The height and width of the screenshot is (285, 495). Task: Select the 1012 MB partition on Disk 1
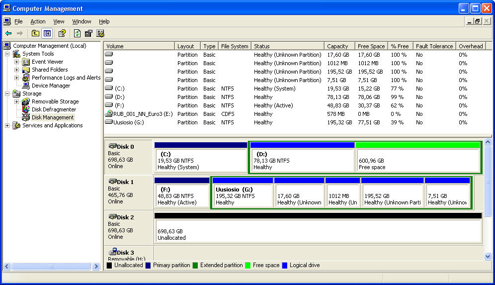[343, 192]
